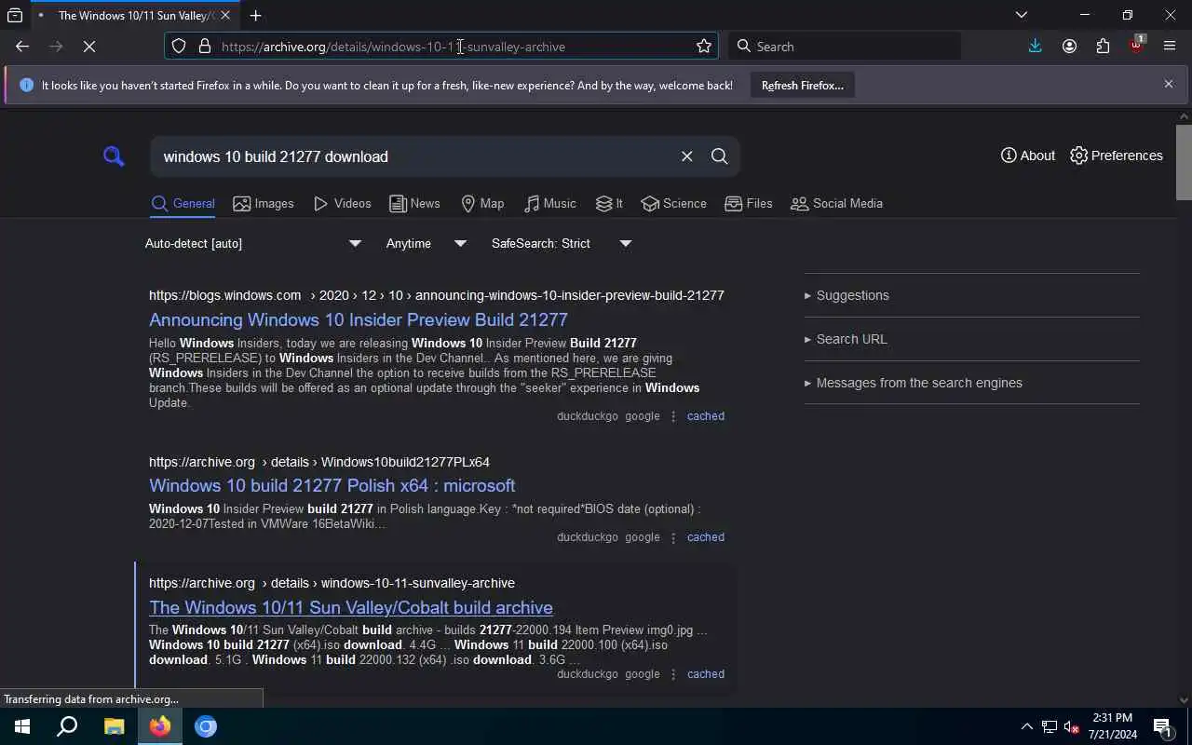Screen dimensions: 1192x745
Task: Open Firefox account icon
Action: tap(1069, 47)
